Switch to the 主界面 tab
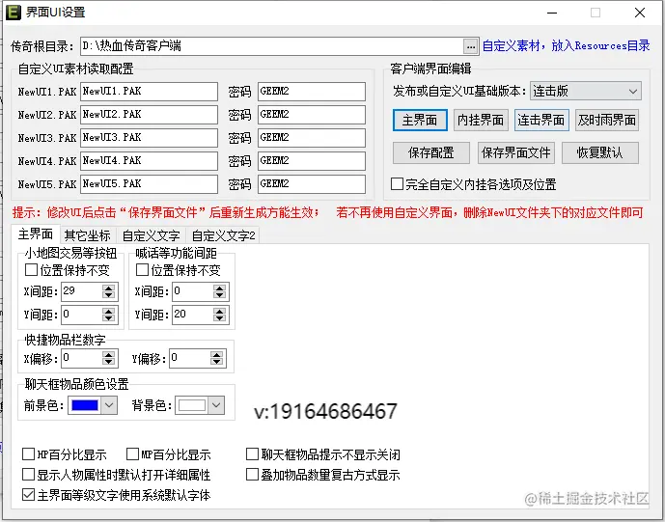The width and height of the screenshot is (665, 522). tap(36, 234)
